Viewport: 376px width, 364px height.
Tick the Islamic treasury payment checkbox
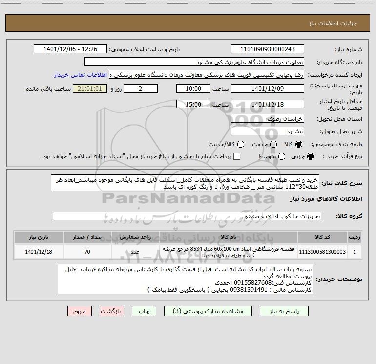pos(237,156)
